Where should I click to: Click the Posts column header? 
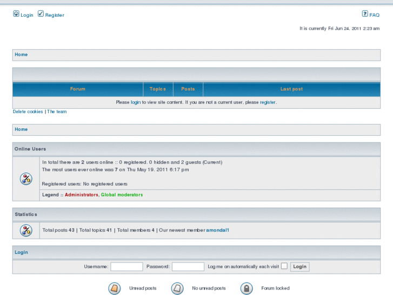(188, 89)
